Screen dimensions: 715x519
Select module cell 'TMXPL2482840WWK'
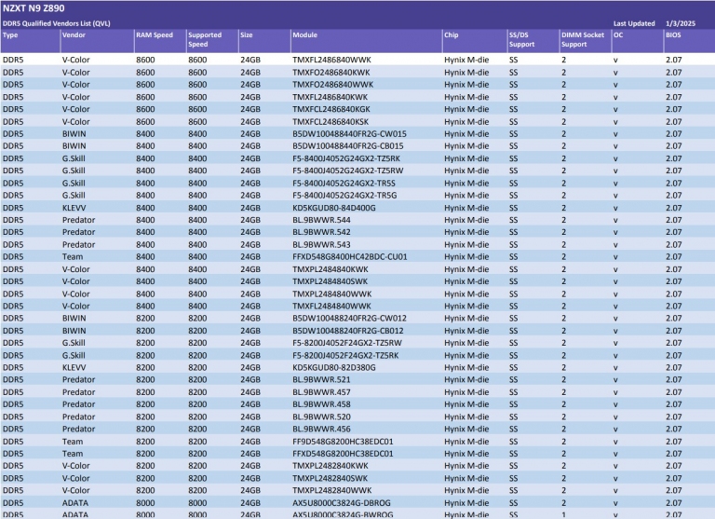(332, 491)
